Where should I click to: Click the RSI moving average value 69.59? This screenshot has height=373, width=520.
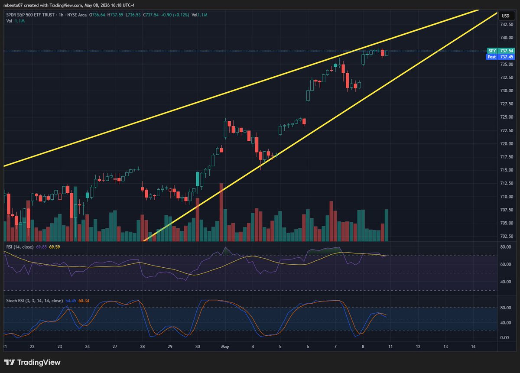pos(55,247)
